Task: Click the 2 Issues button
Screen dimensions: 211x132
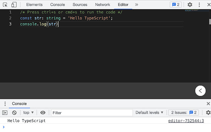Action: (x=184, y=113)
